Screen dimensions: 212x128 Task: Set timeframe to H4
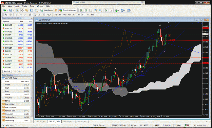tap(79, 15)
